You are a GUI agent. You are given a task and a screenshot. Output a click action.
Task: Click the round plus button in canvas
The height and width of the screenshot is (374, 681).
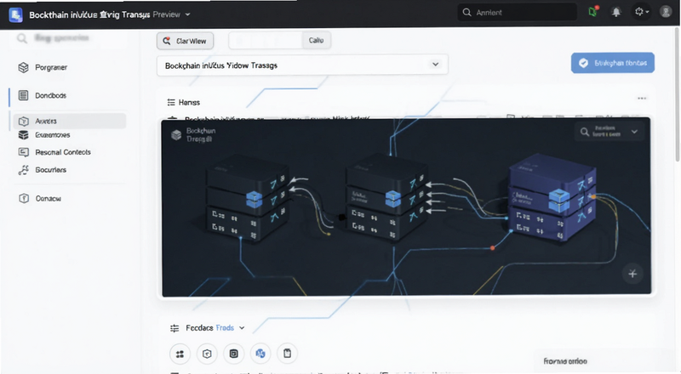632,274
